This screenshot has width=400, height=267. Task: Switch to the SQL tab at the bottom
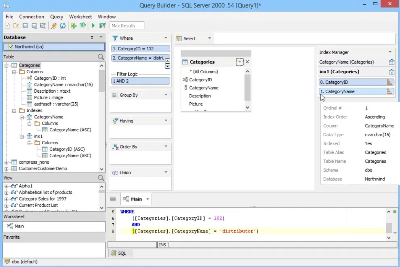click(120, 253)
